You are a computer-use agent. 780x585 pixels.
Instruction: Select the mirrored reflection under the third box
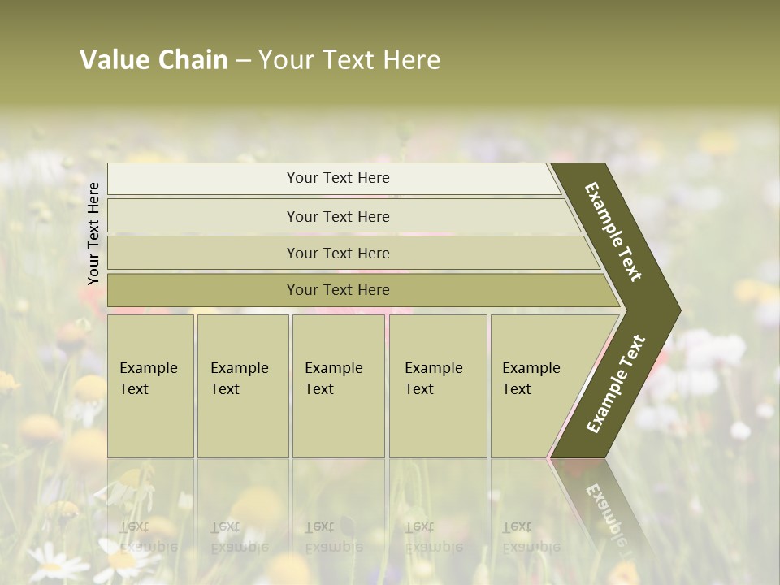click(x=333, y=536)
